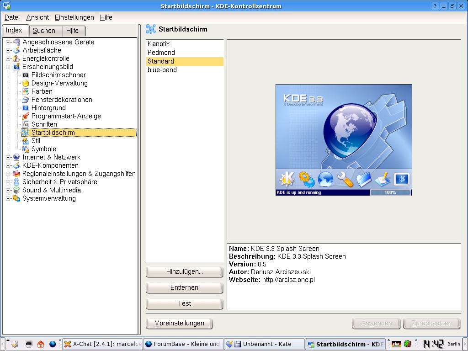Click the Voreinstellungen button
This screenshot has width=468, height=351.
[179, 323]
